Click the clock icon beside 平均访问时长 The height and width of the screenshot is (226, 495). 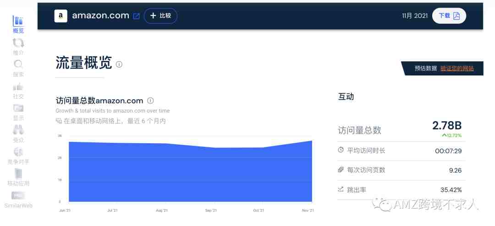(341, 150)
